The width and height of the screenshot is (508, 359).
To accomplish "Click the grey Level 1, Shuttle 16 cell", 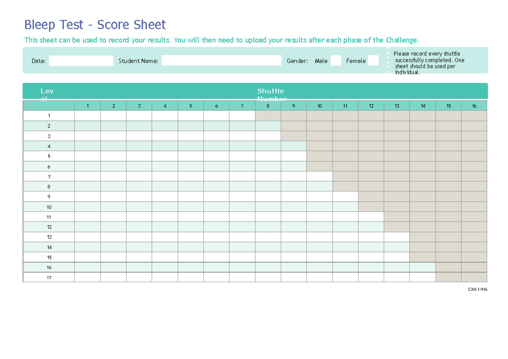I will pyautogui.click(x=474, y=116).
